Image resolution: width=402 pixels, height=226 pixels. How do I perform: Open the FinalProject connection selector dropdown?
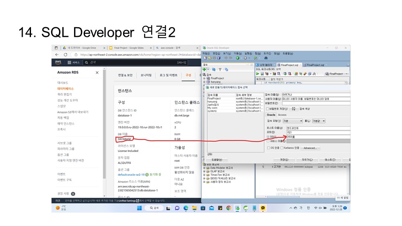[336, 74]
